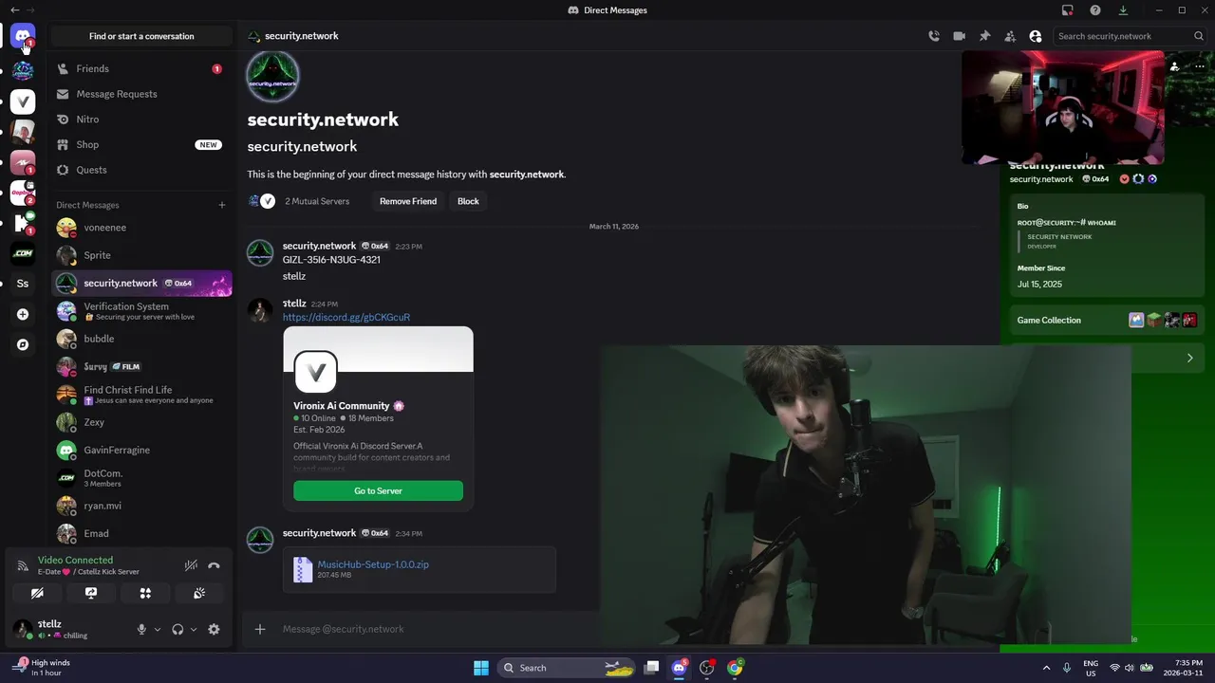Viewport: 1215px width, 683px height.
Task: Open Discord Direct Messages home icon
Action: click(x=23, y=37)
